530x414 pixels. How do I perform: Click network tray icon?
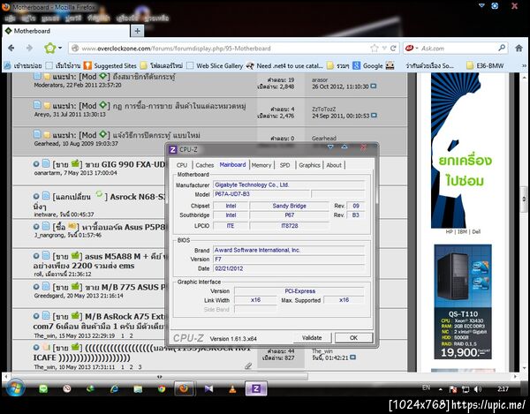point(466,389)
